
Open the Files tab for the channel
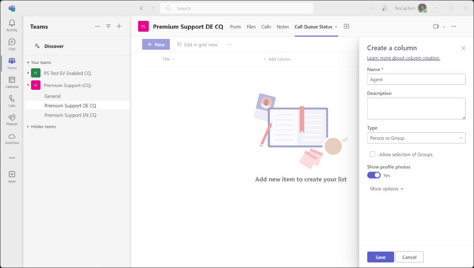tap(251, 27)
